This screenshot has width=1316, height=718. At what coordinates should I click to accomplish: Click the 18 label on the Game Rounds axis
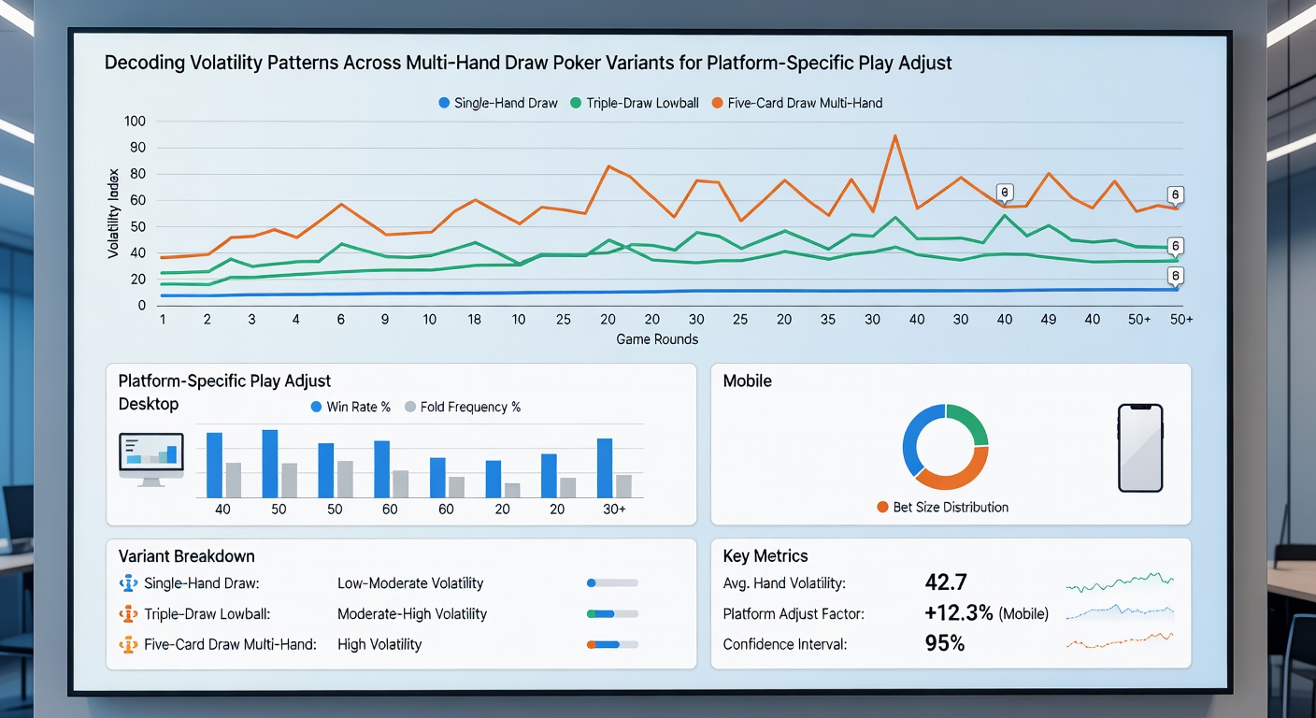pyautogui.click(x=475, y=319)
